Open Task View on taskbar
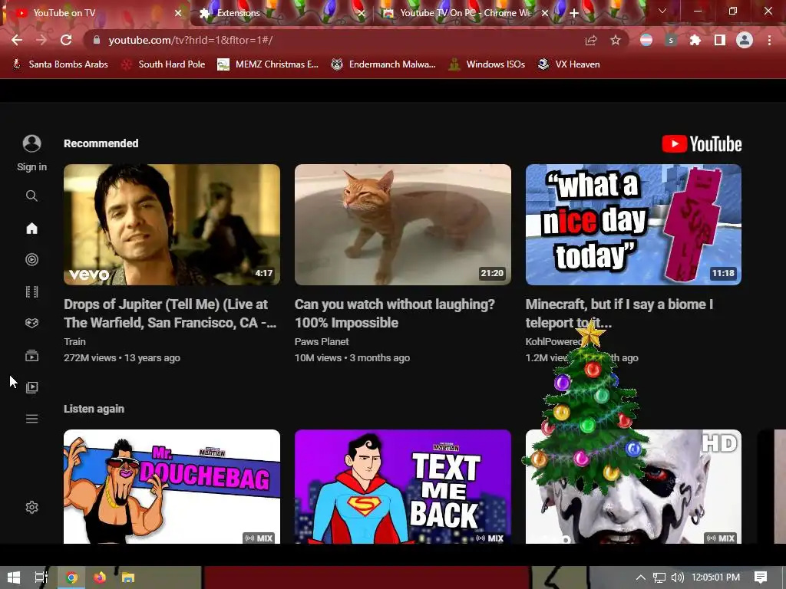 pos(41,577)
